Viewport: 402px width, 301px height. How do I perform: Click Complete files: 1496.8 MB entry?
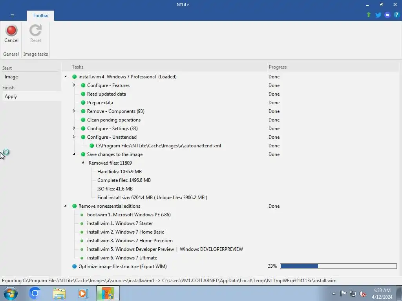click(124, 180)
